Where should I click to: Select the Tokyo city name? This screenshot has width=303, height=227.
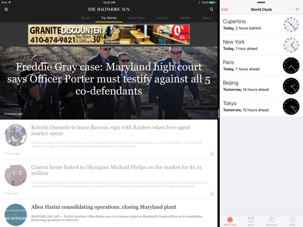point(230,103)
